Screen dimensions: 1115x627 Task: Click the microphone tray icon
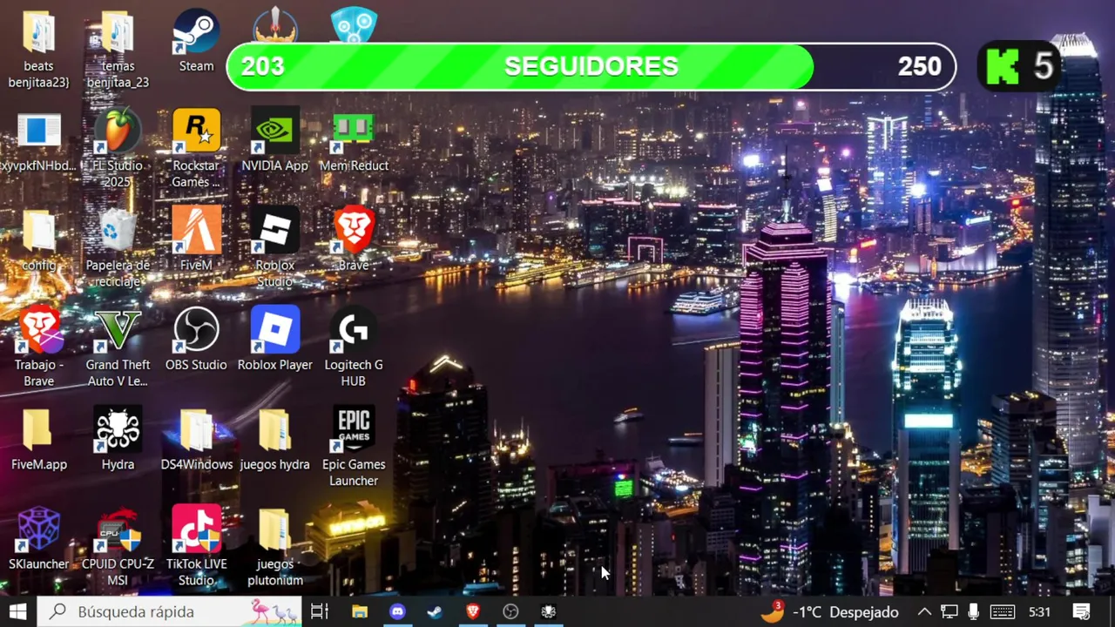(x=974, y=611)
